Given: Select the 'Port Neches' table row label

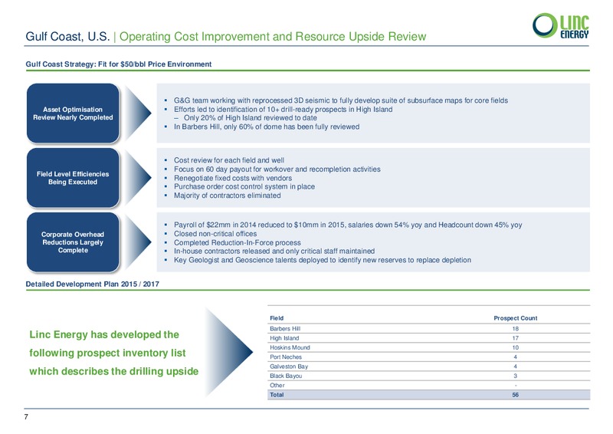Looking at the screenshot, I should (x=286, y=357).
